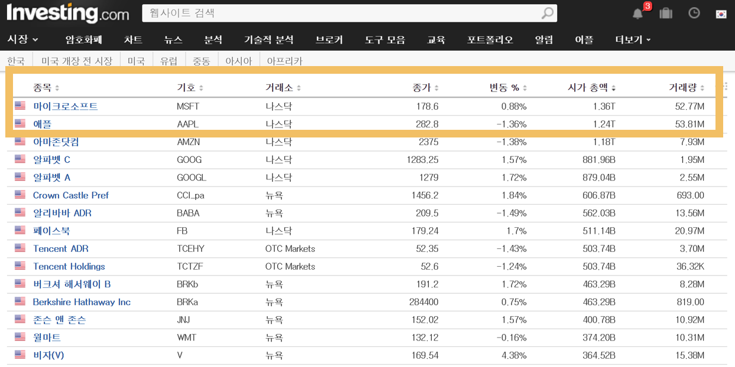Open the 뉴스 menu
735x367 pixels.
[x=173, y=40]
